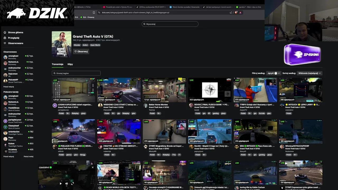Image resolution: width=338 pixels, height=190 pixels.
Task: Click the share icon in address bar
Action: coord(231,12)
